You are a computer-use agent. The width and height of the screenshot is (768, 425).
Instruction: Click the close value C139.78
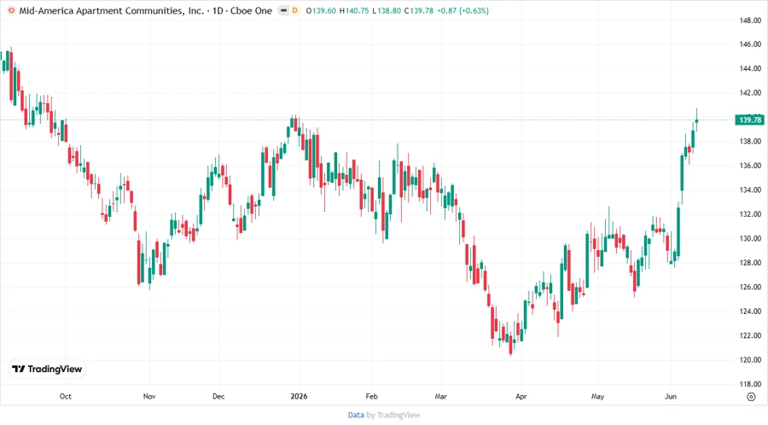tap(419, 11)
